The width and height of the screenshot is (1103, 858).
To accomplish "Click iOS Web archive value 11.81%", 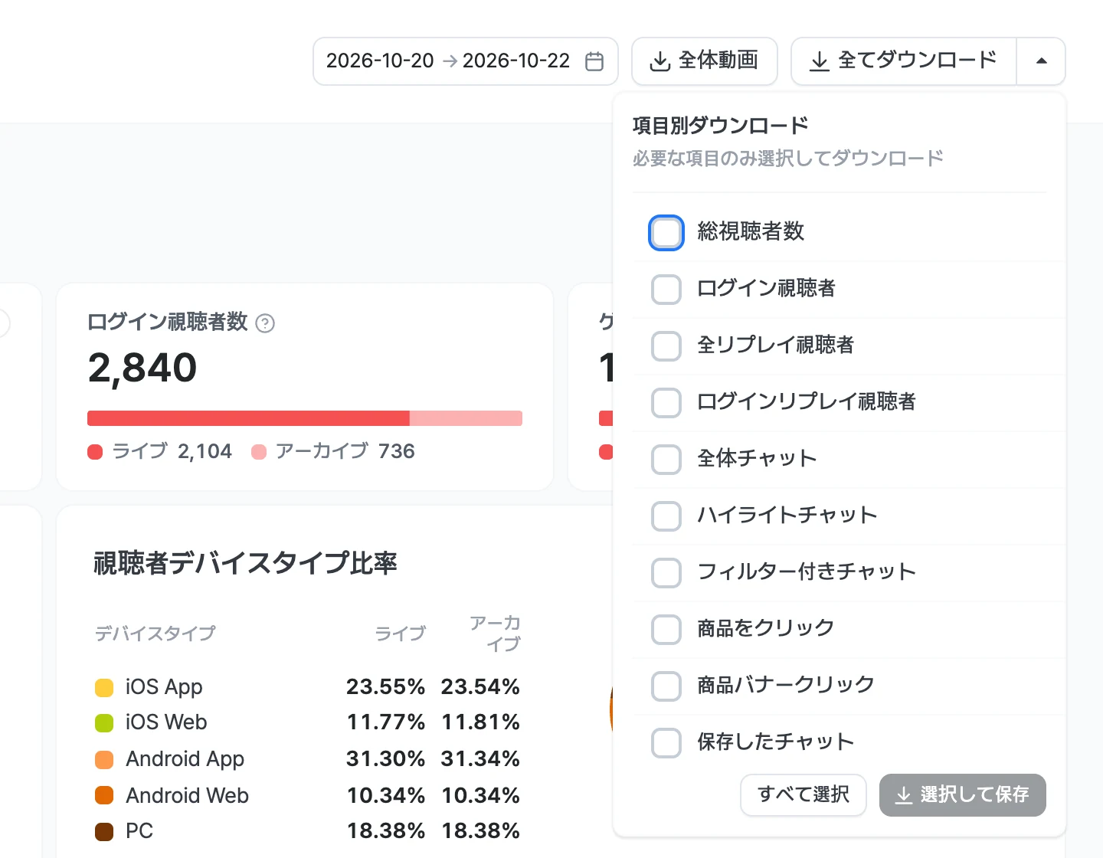I will [481, 722].
